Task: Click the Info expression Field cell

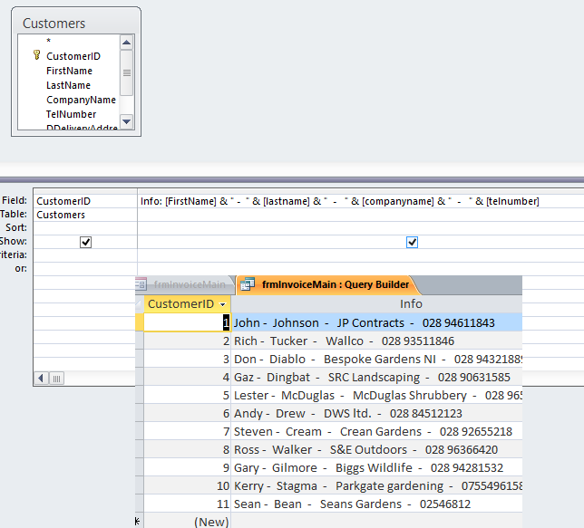Action: [x=361, y=201]
